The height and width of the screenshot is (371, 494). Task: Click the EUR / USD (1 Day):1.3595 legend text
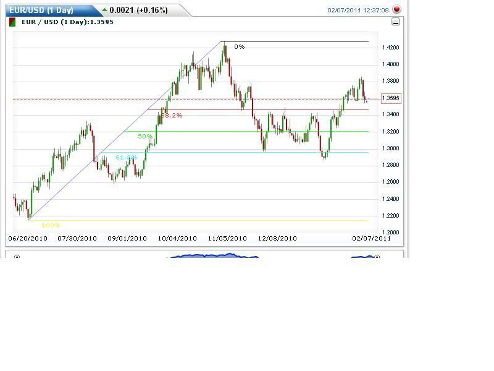point(67,22)
